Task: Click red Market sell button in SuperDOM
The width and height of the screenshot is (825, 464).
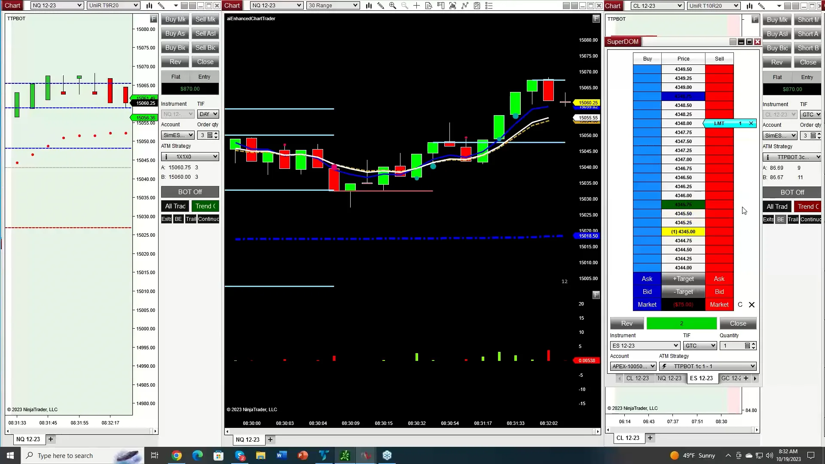Action: (719, 305)
